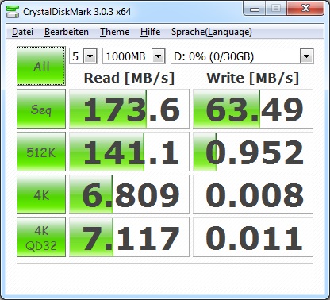Start the 4K benchmark
The height and width of the screenshot is (300, 330).
pyautogui.click(x=41, y=194)
